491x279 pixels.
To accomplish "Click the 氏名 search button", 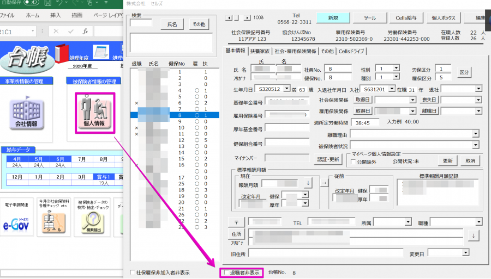I will 172,24.
